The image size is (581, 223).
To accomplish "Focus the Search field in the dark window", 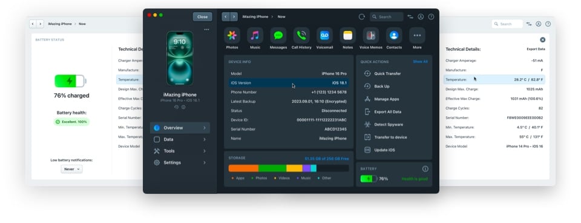I will 387,17.
